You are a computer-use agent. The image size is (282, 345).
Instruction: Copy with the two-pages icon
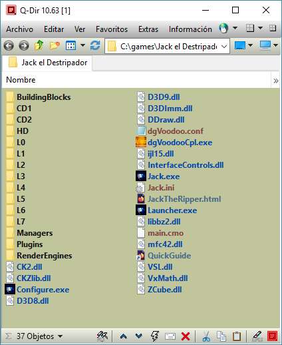(x=221, y=336)
